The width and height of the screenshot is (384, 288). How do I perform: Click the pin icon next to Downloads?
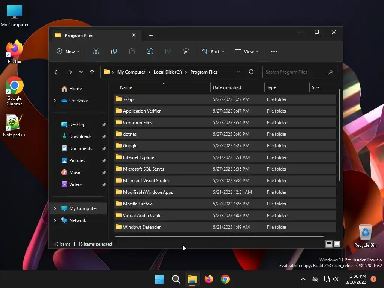click(x=104, y=136)
